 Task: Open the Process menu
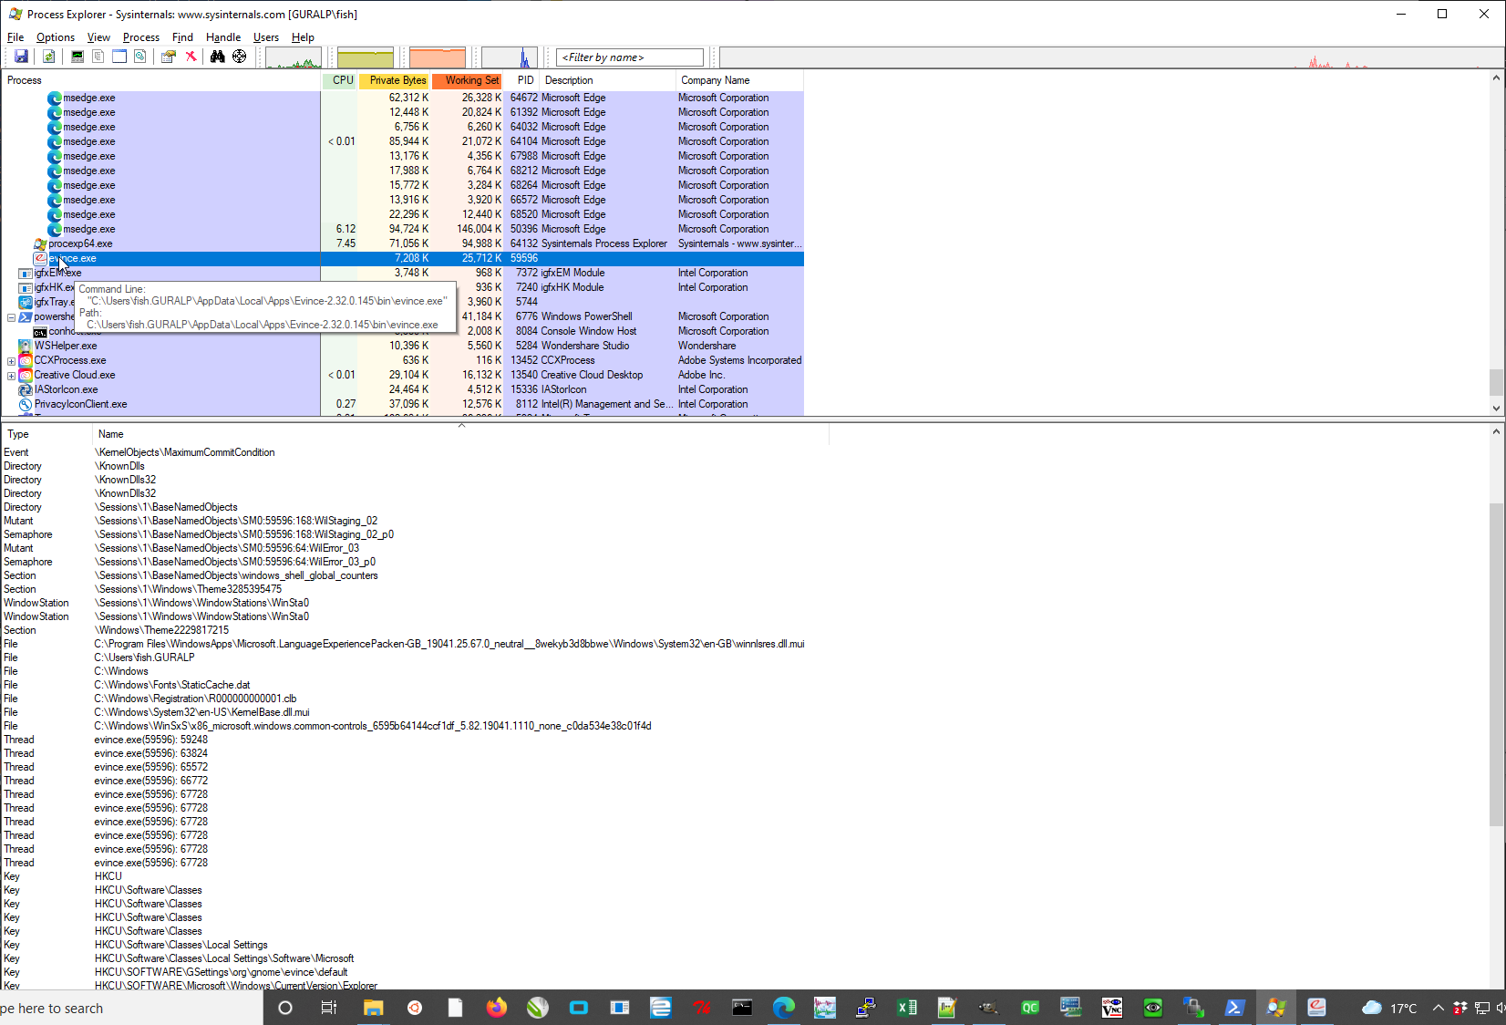point(141,37)
